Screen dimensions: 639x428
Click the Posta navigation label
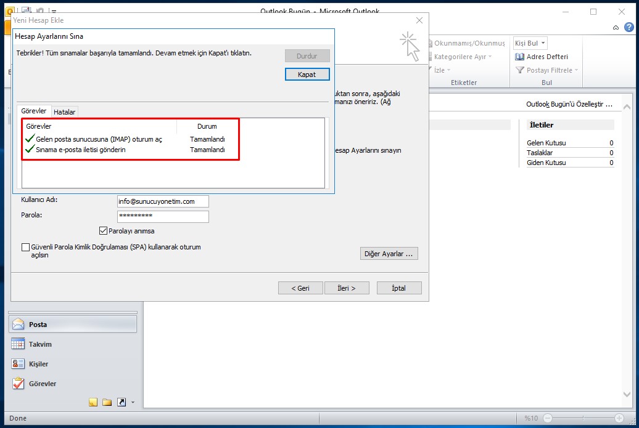click(38, 325)
